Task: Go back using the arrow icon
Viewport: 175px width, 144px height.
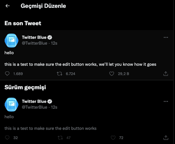Action: pos(8,6)
